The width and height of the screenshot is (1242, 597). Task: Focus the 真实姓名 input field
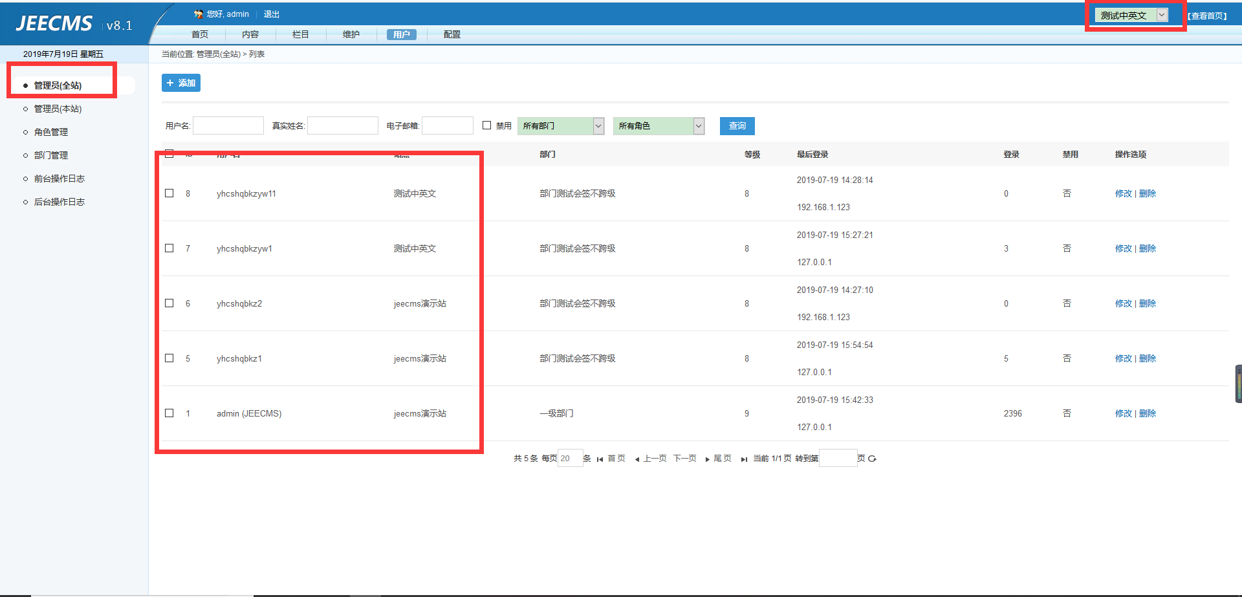tap(343, 125)
